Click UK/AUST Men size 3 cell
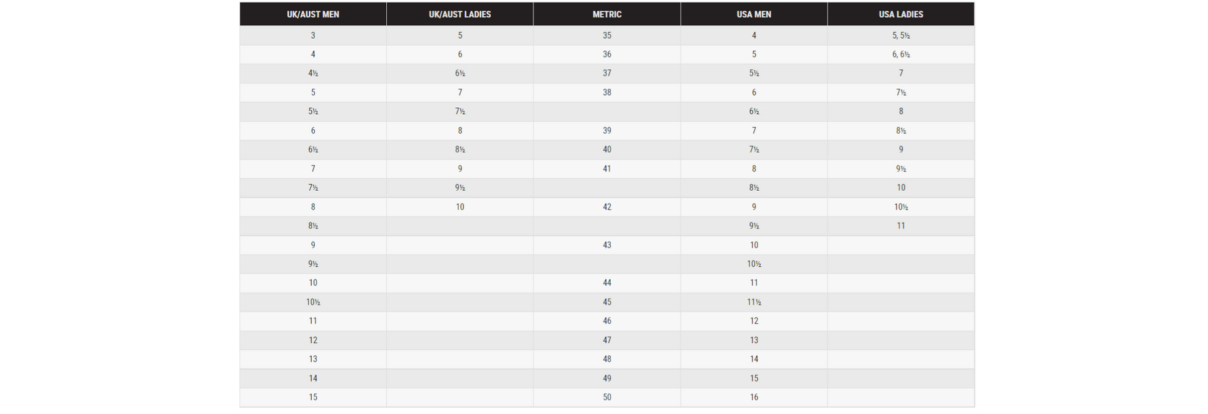Screen dimensions: 1208x414 (x=313, y=35)
